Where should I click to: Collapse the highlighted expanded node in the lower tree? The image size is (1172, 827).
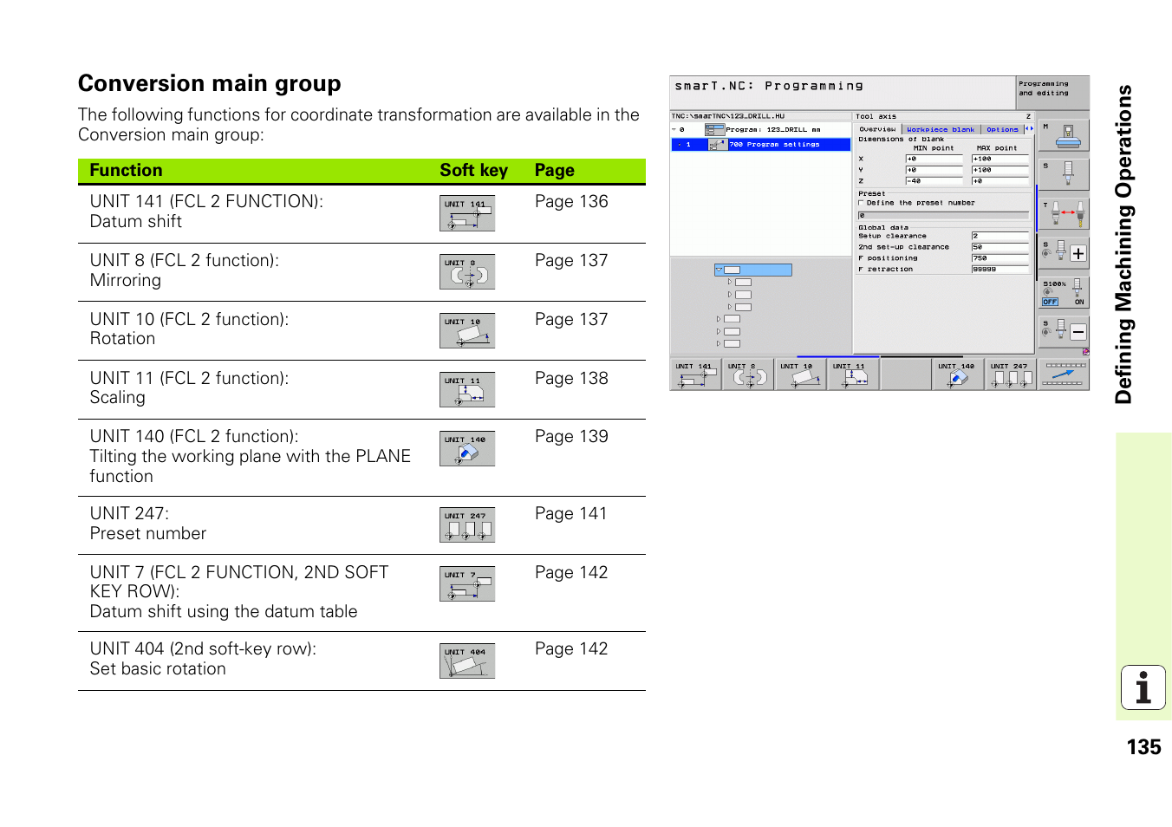[719, 270]
